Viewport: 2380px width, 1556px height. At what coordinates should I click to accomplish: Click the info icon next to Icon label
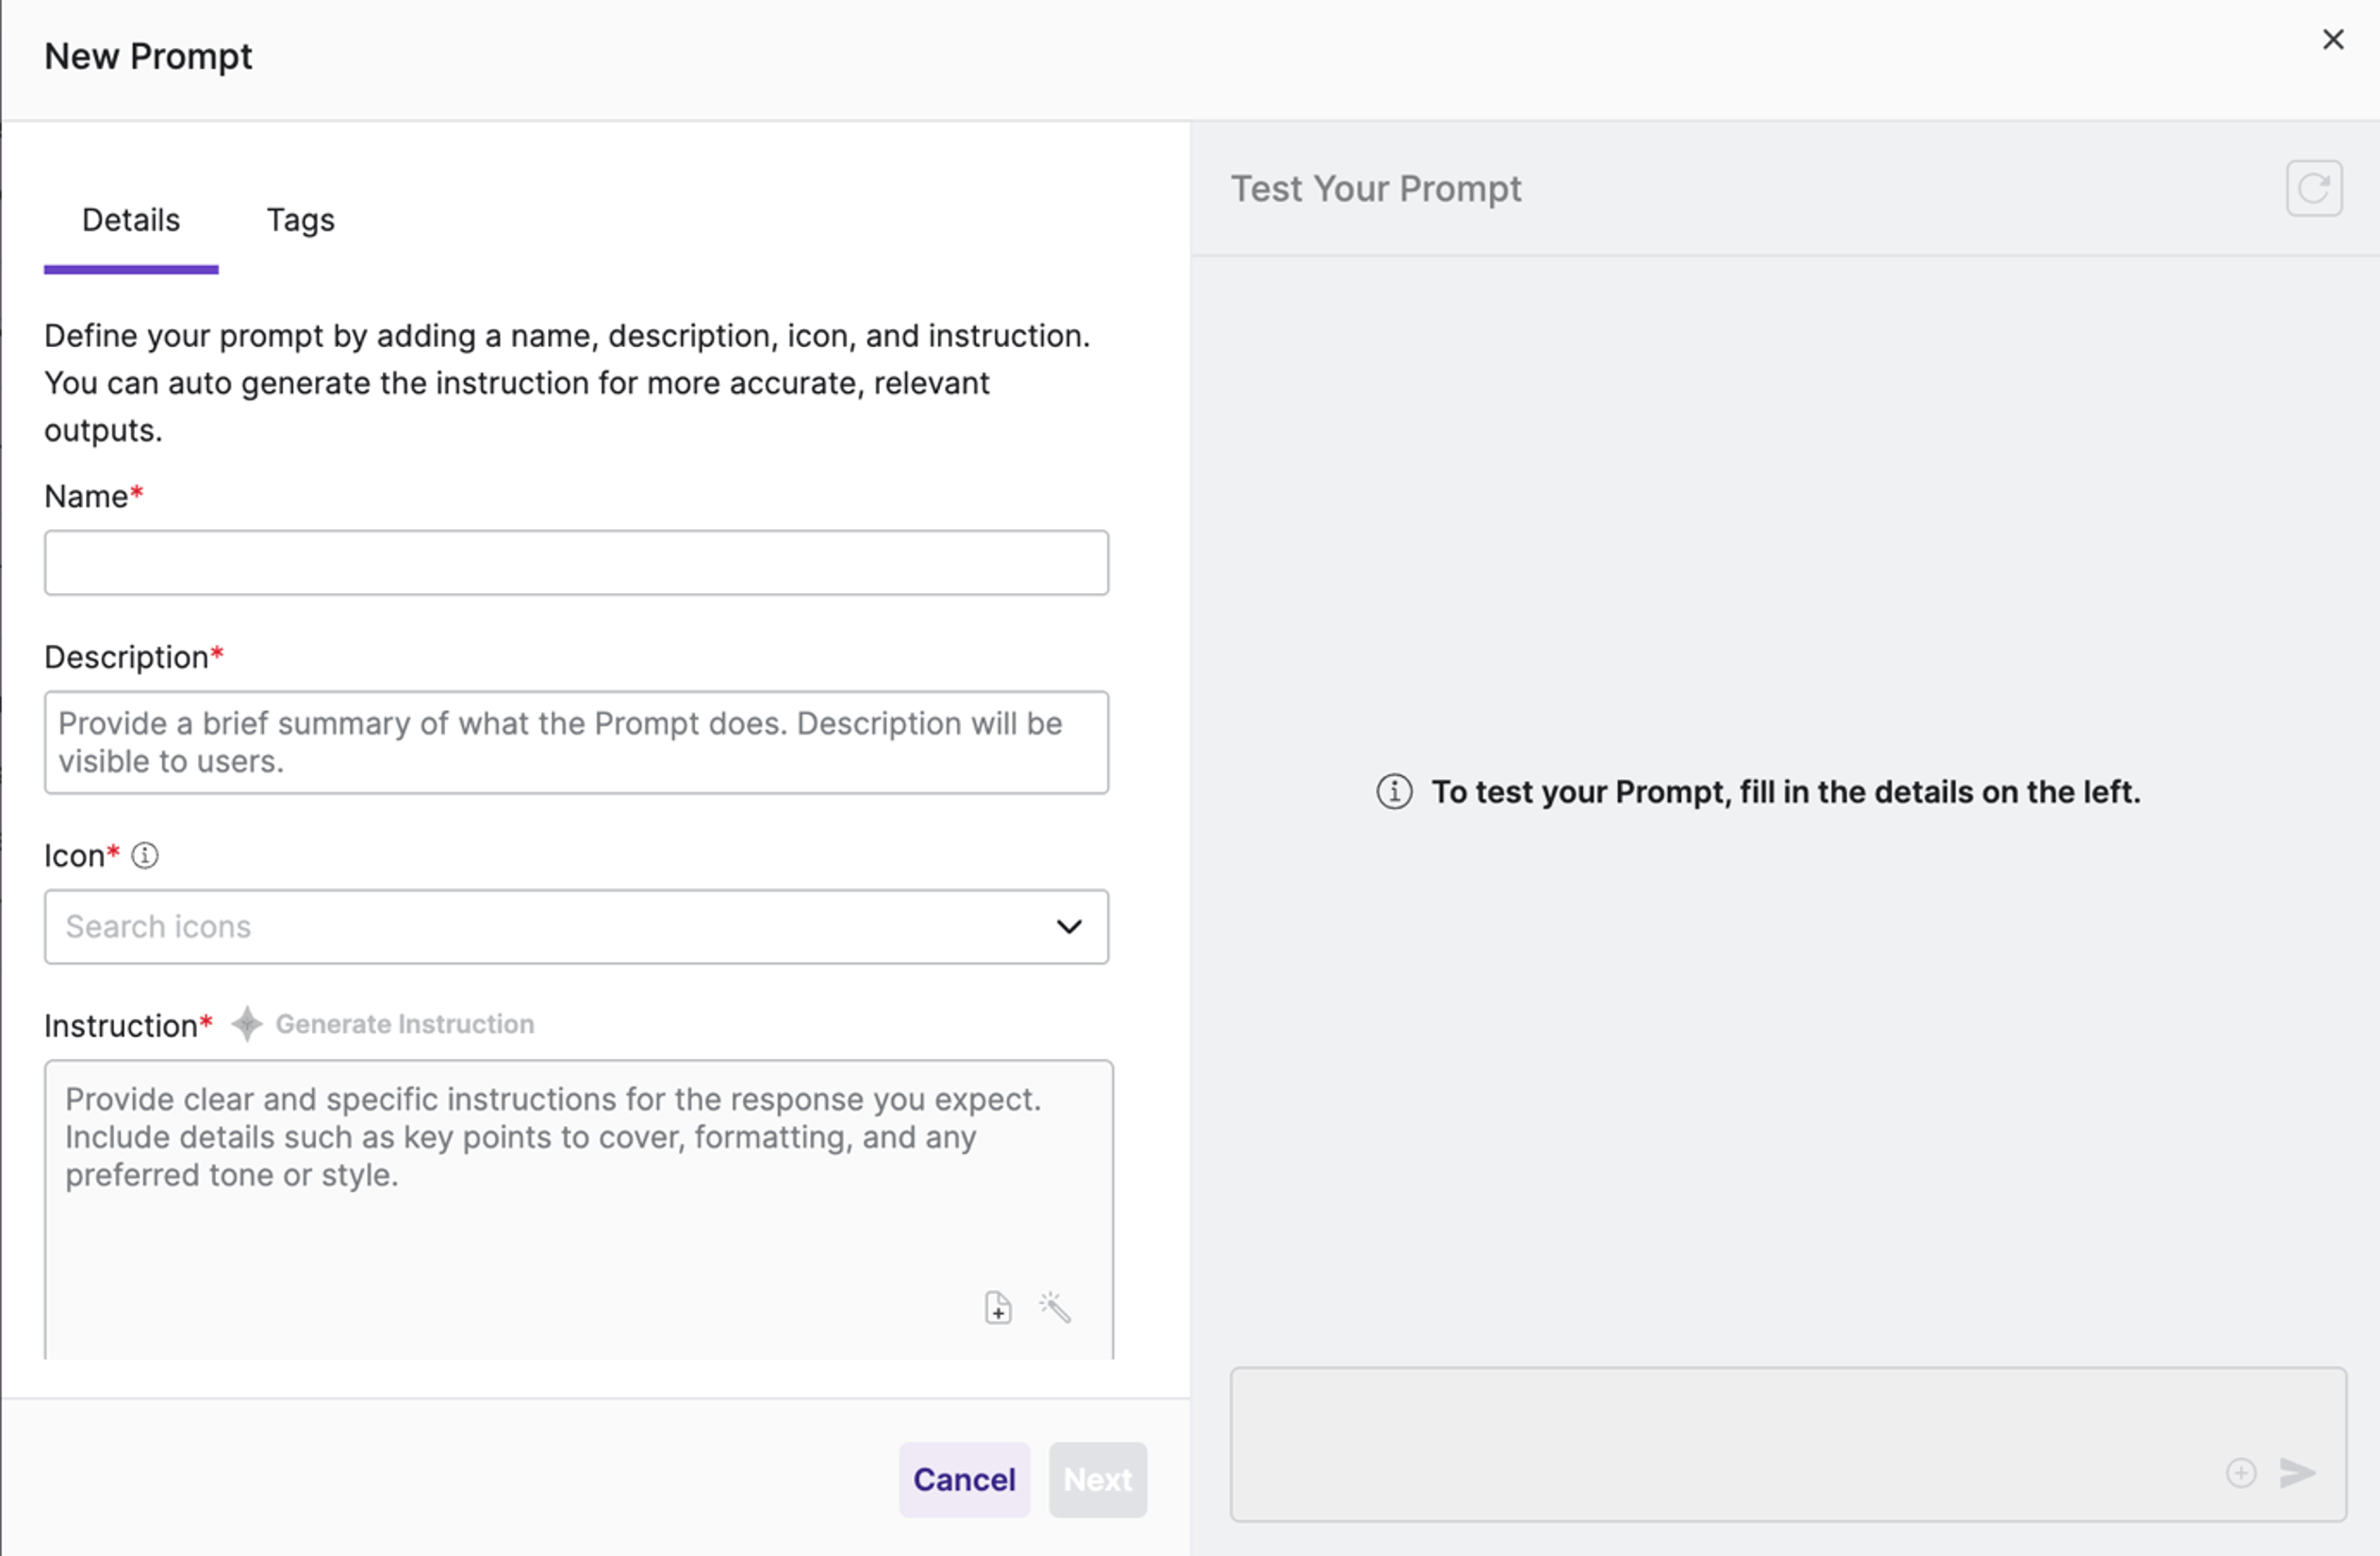pos(145,856)
